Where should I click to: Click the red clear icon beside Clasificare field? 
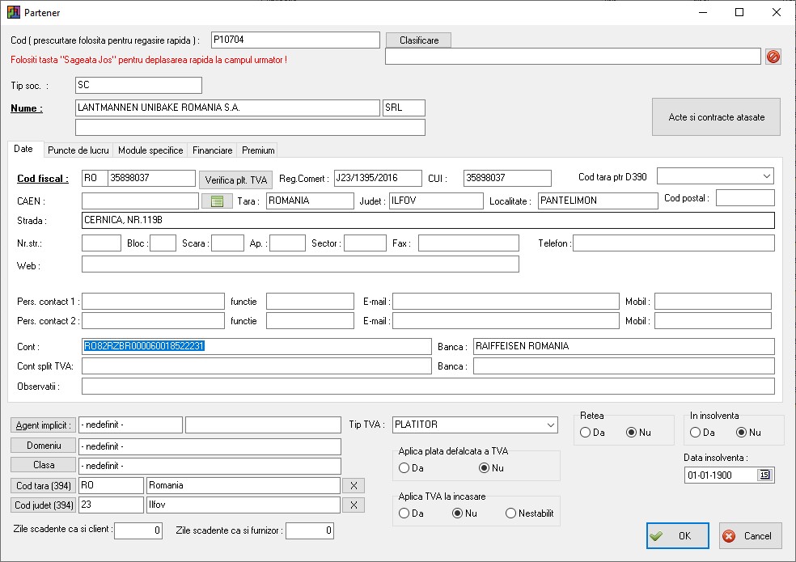pyautogui.click(x=773, y=57)
